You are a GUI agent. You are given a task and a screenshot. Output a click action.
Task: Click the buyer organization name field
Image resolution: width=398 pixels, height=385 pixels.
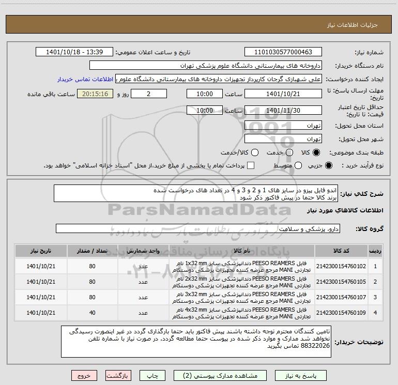[206, 66]
